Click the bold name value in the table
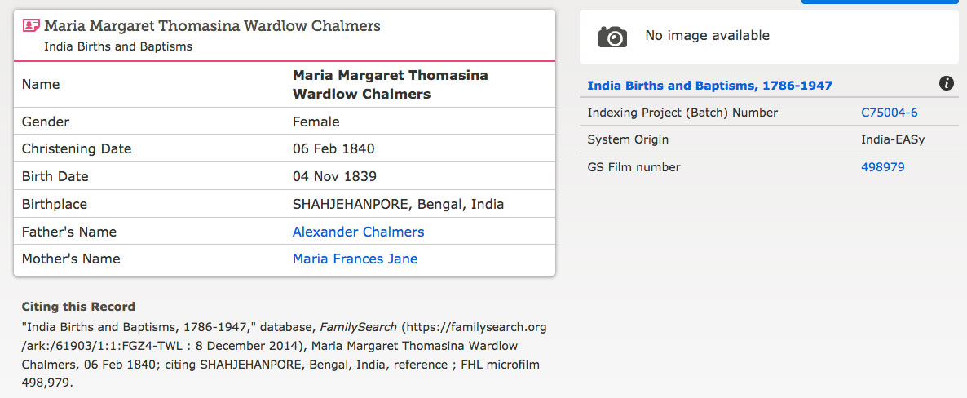967x398 pixels. pyautogui.click(x=390, y=84)
